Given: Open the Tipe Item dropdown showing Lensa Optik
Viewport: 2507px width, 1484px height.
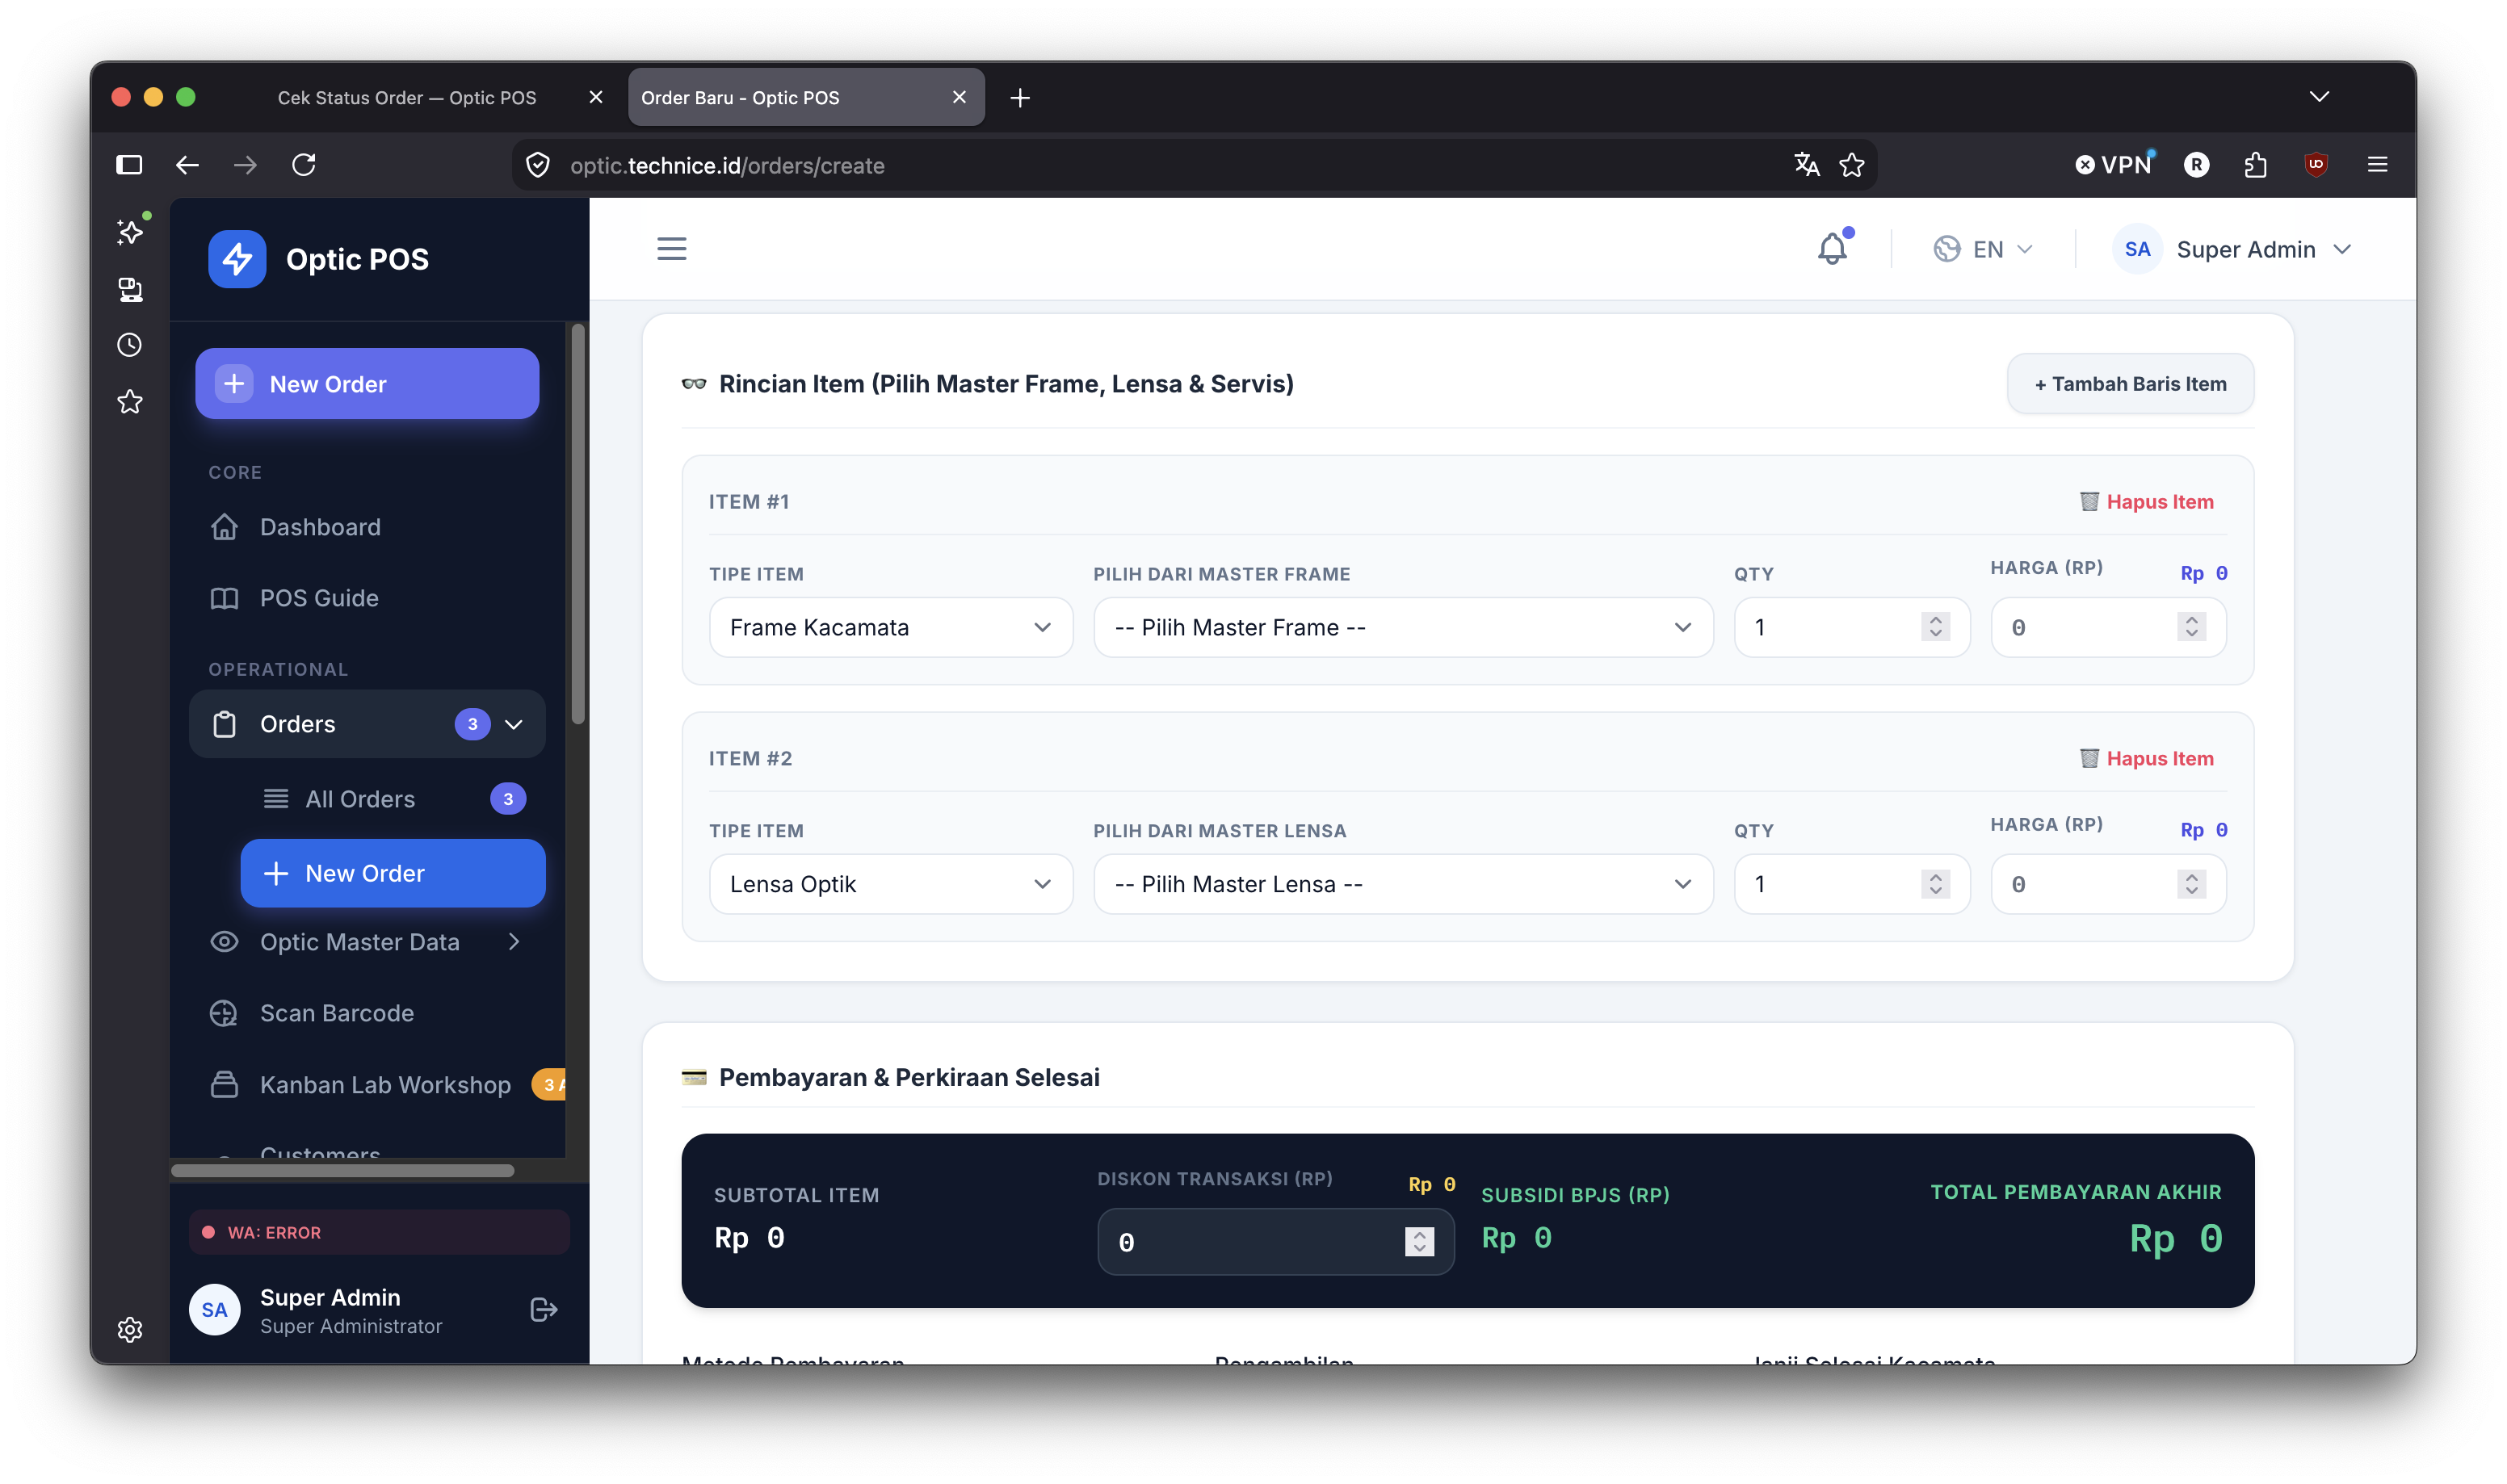Looking at the screenshot, I should pos(890,884).
